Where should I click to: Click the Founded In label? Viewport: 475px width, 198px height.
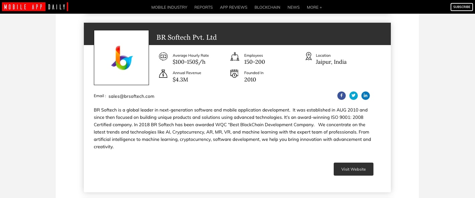(254, 73)
